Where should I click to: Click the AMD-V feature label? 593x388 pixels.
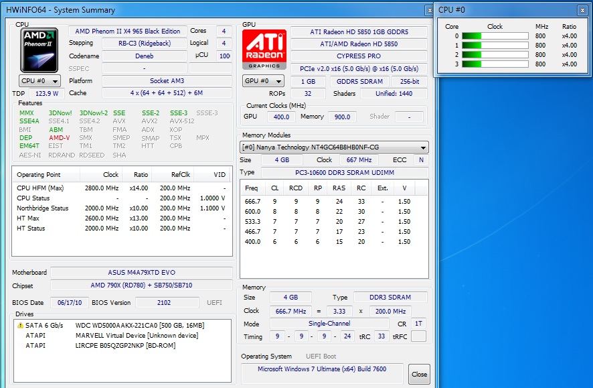click(60, 138)
